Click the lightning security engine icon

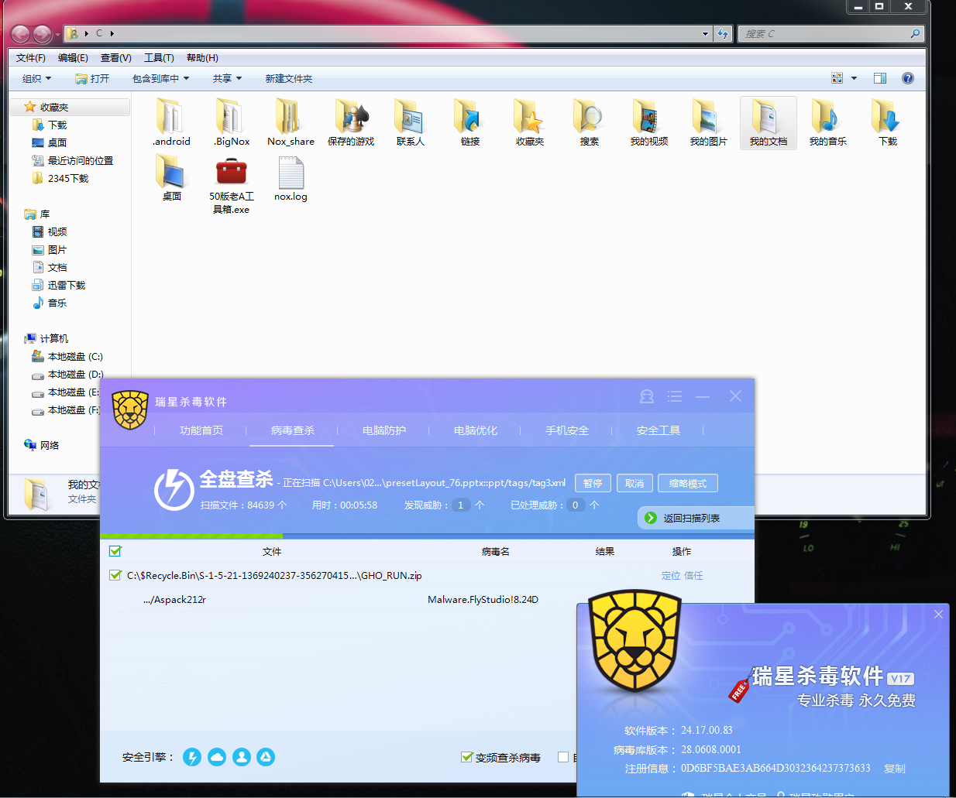tap(192, 757)
